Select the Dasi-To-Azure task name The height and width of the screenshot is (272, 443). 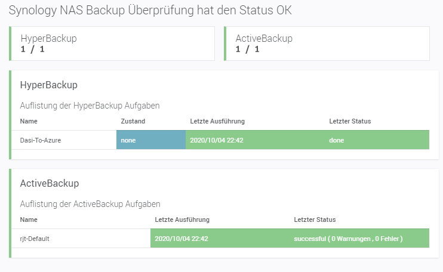coord(41,140)
